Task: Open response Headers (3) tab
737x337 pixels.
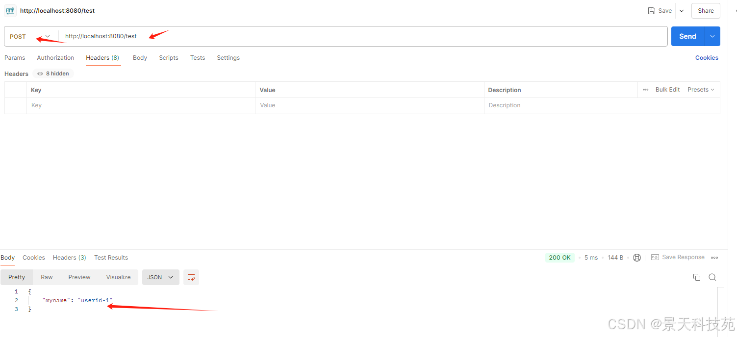Action: pos(70,258)
